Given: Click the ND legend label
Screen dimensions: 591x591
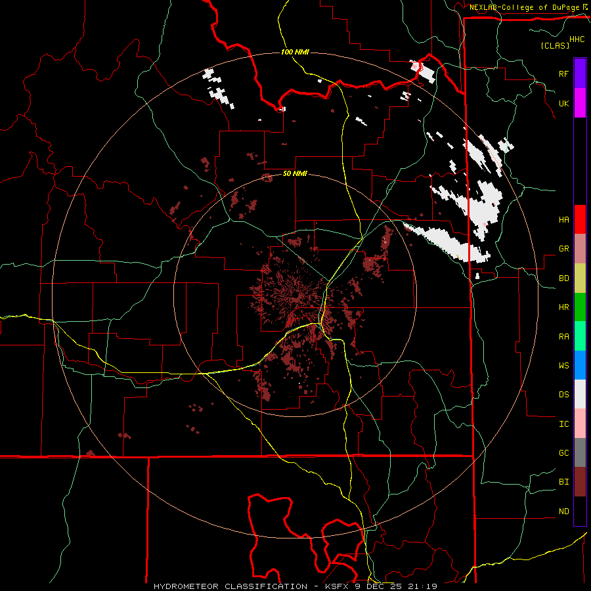Looking at the screenshot, I should tap(563, 512).
